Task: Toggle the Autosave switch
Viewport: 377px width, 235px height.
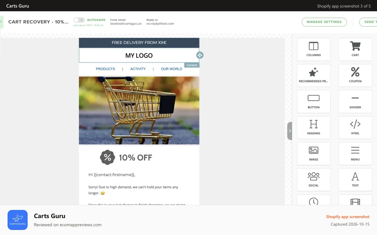Action: 79,20
